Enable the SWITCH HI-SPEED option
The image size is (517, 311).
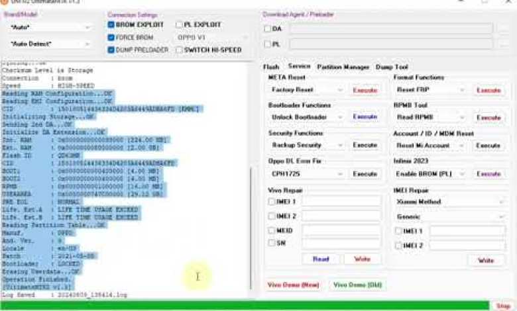[180, 50]
